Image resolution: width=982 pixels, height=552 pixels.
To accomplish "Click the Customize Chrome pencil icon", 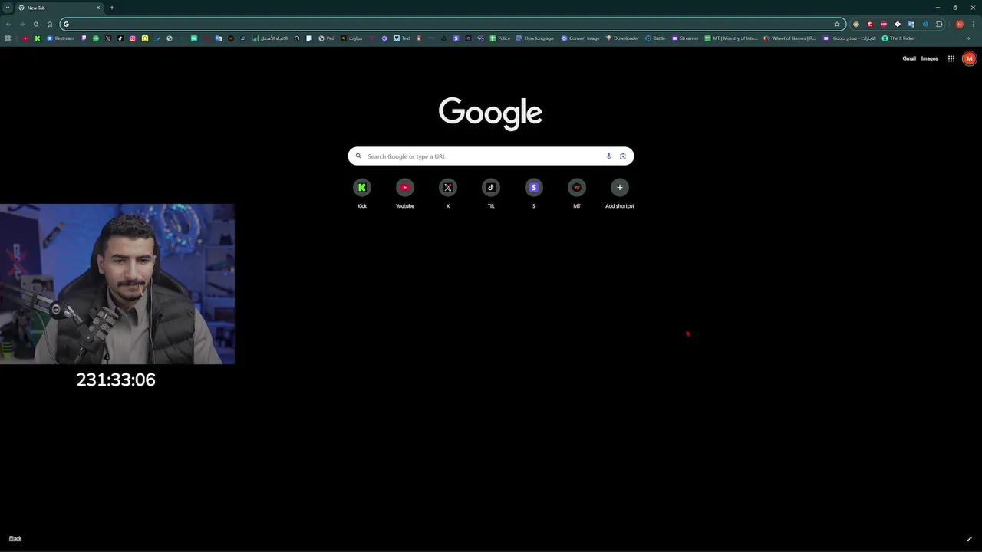I will 970,539.
